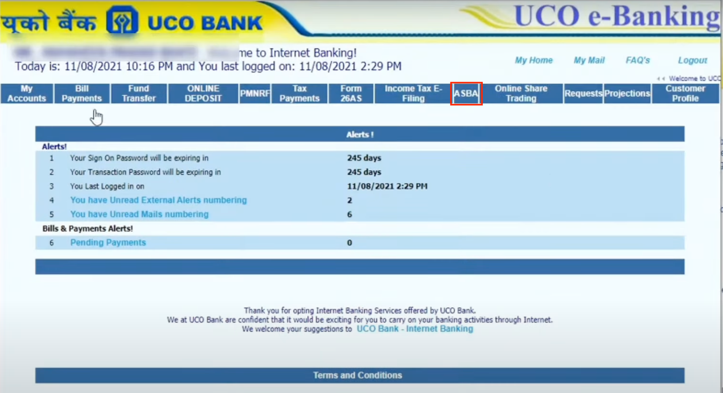Open ONLINE DEPOSIT
Image resolution: width=723 pixels, height=393 pixels.
tap(203, 93)
